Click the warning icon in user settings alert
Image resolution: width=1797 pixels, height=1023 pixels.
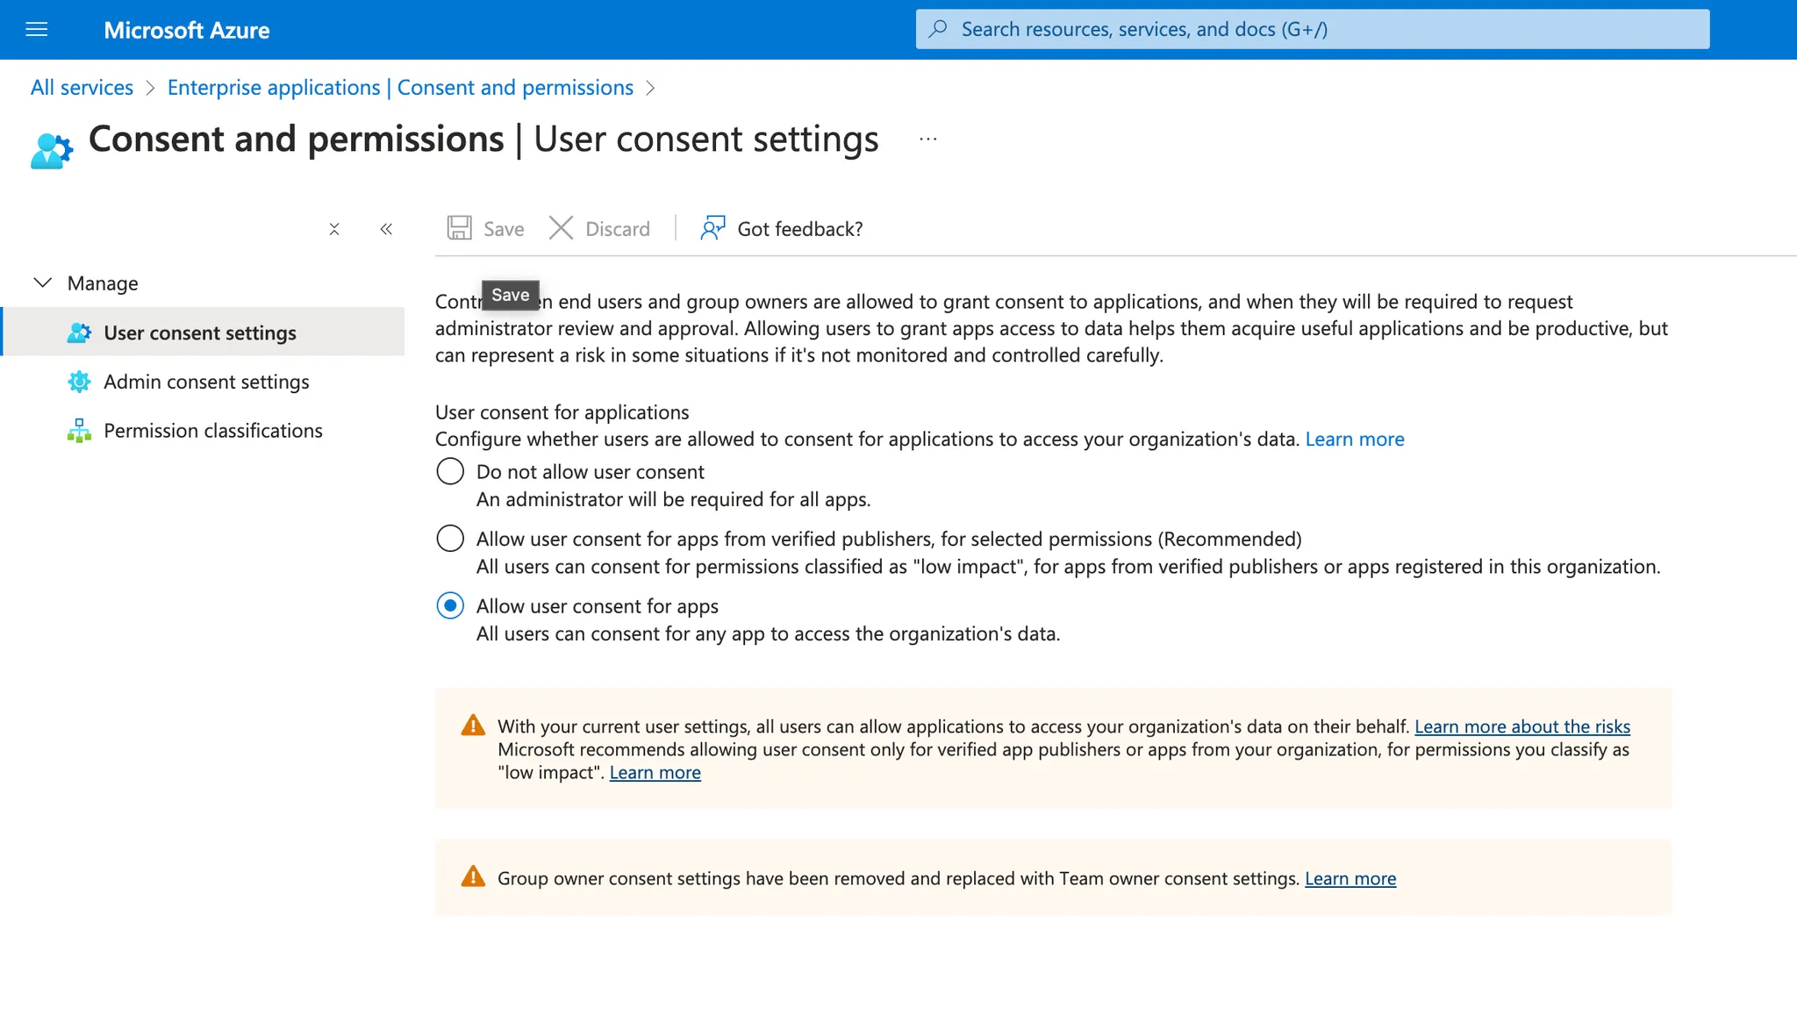[x=473, y=726]
